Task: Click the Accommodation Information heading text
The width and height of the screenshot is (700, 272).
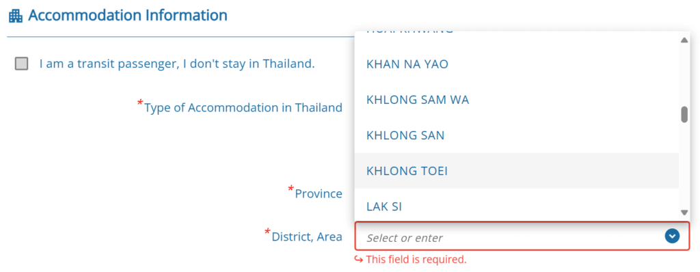Action: [x=128, y=16]
